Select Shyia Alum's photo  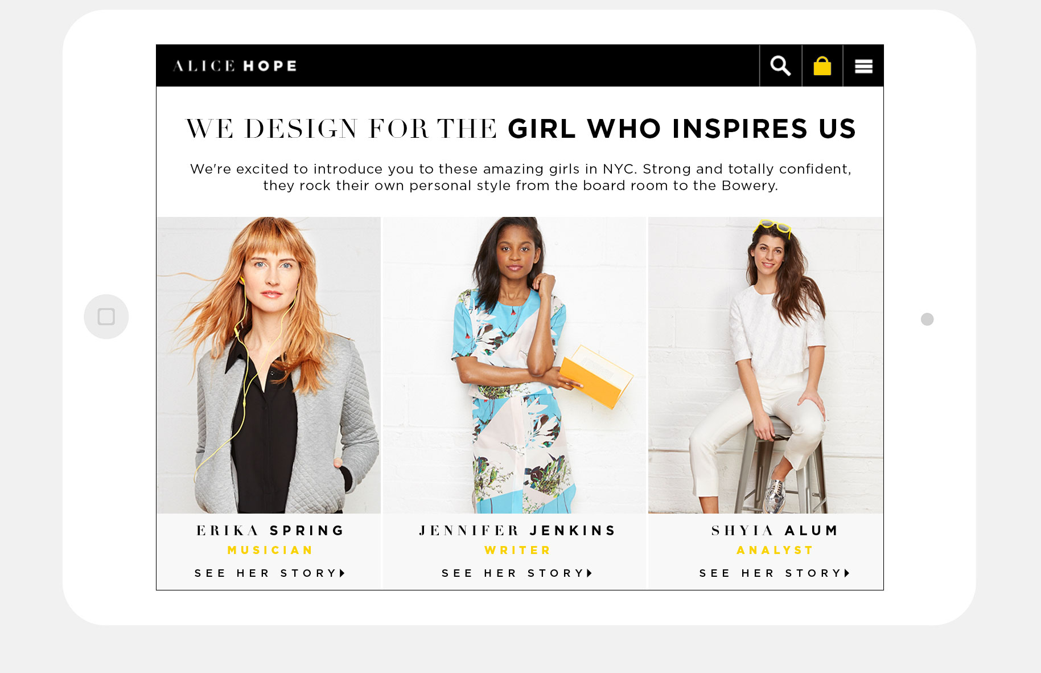pyautogui.click(x=766, y=365)
